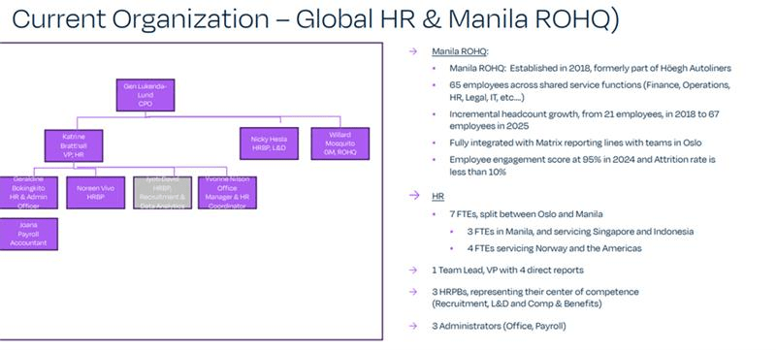Click Yvonne Nilson Office Manager box
This screenshot has width=776, height=350.
[x=227, y=193]
